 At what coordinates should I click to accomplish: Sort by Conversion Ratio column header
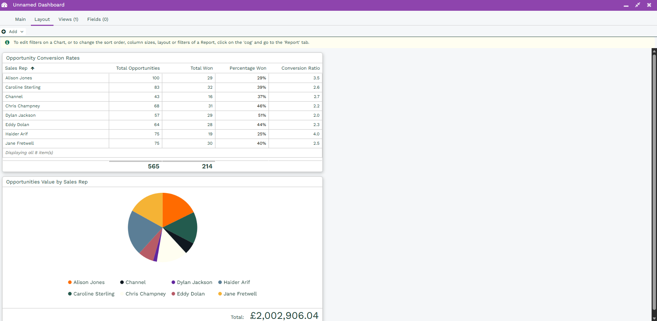(300, 68)
